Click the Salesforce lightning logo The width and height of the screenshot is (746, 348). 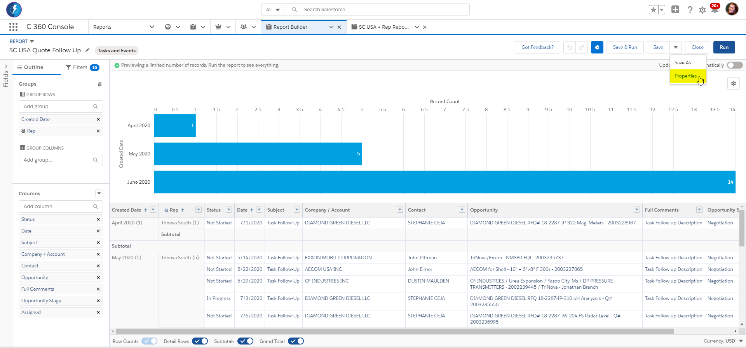pos(14,9)
